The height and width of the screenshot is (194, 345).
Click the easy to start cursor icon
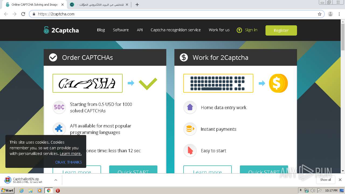pyautogui.click(x=190, y=150)
